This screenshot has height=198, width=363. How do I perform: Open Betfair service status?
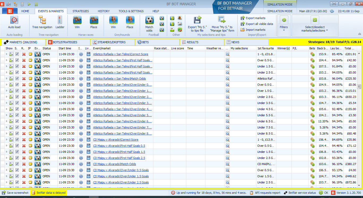[300, 193]
